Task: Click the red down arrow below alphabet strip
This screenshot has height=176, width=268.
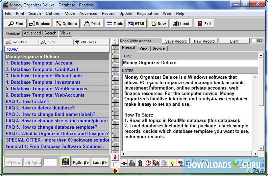Action: (x=115, y=157)
